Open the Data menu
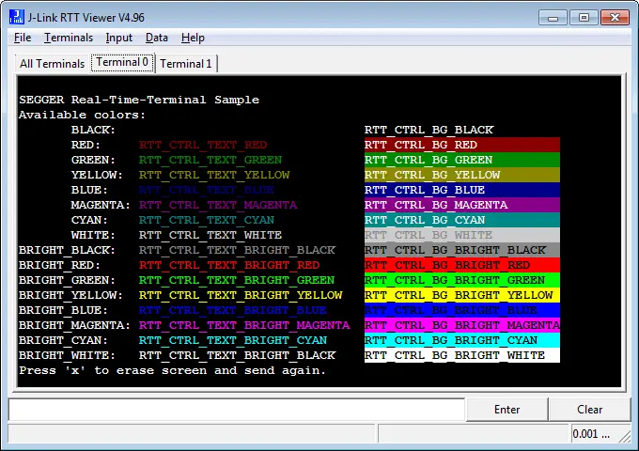Image resolution: width=639 pixels, height=451 pixels. pos(157,38)
